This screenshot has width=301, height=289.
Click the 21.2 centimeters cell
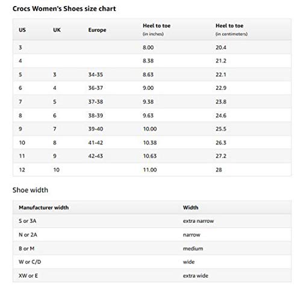221,61
